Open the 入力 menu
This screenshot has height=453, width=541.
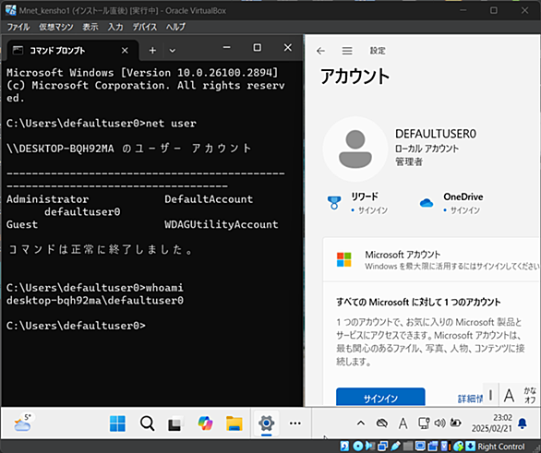(115, 27)
